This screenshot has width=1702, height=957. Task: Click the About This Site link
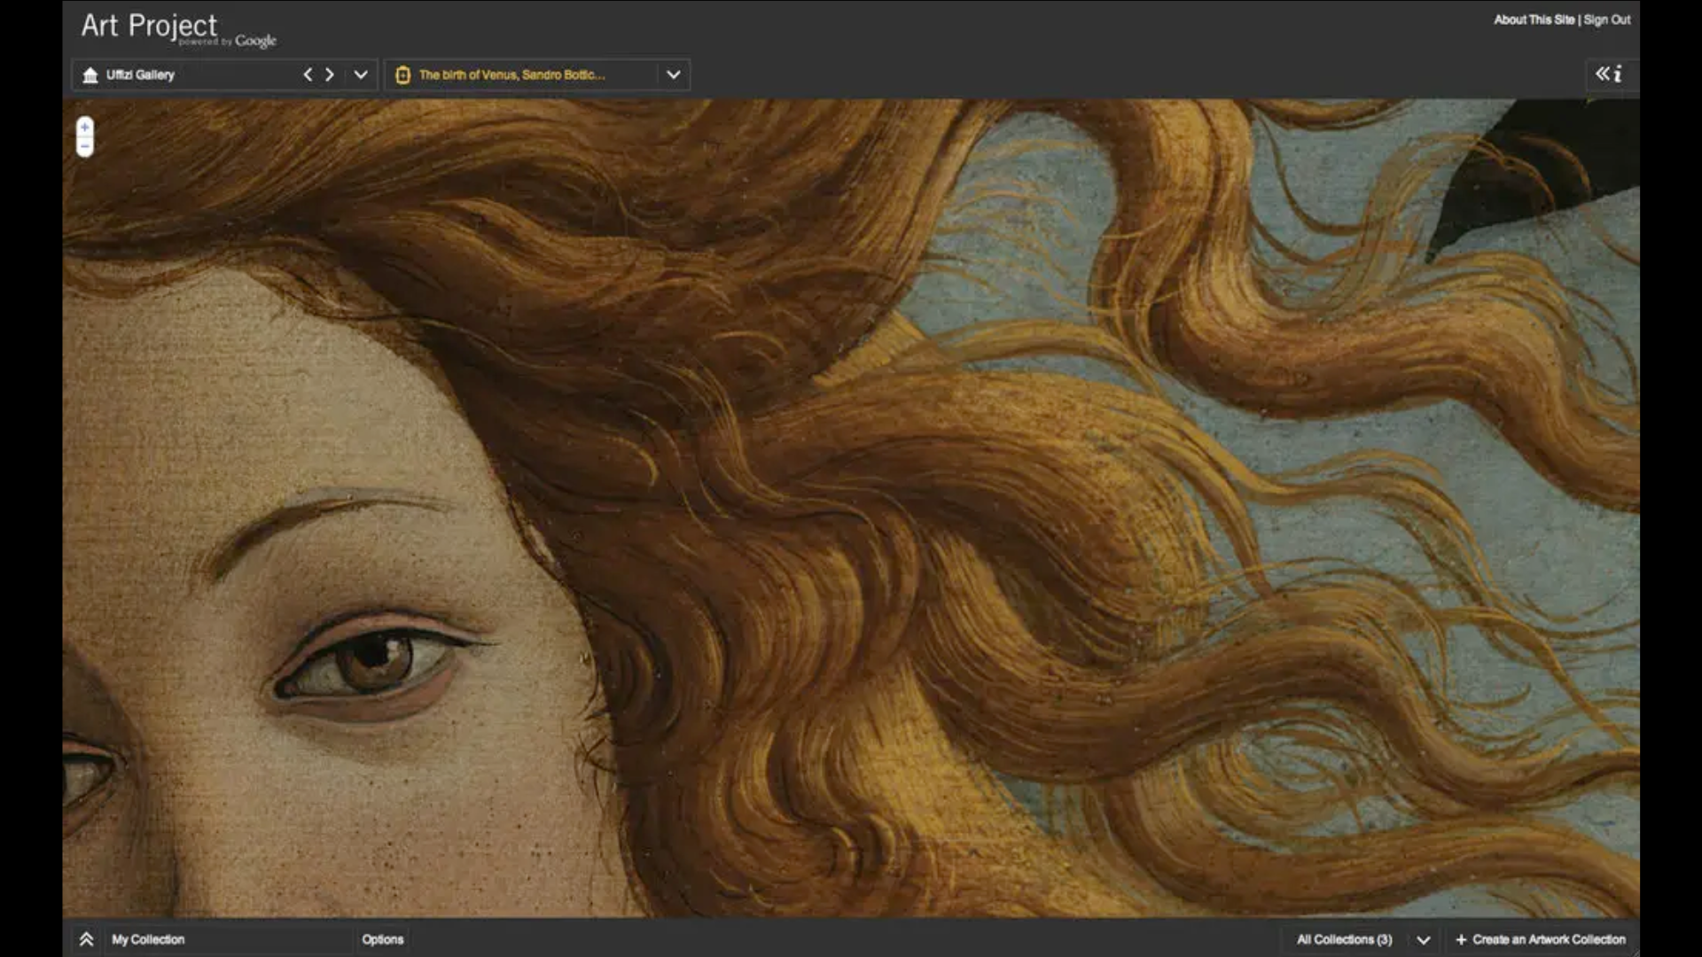[x=1534, y=19]
